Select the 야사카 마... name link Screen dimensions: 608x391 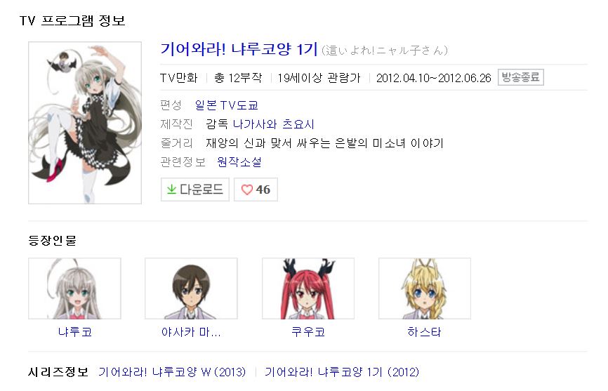(191, 332)
